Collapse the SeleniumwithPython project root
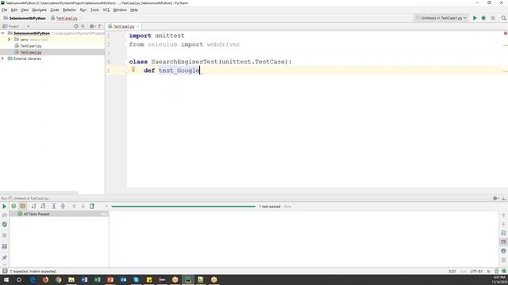The height and width of the screenshot is (285, 508). point(3,33)
